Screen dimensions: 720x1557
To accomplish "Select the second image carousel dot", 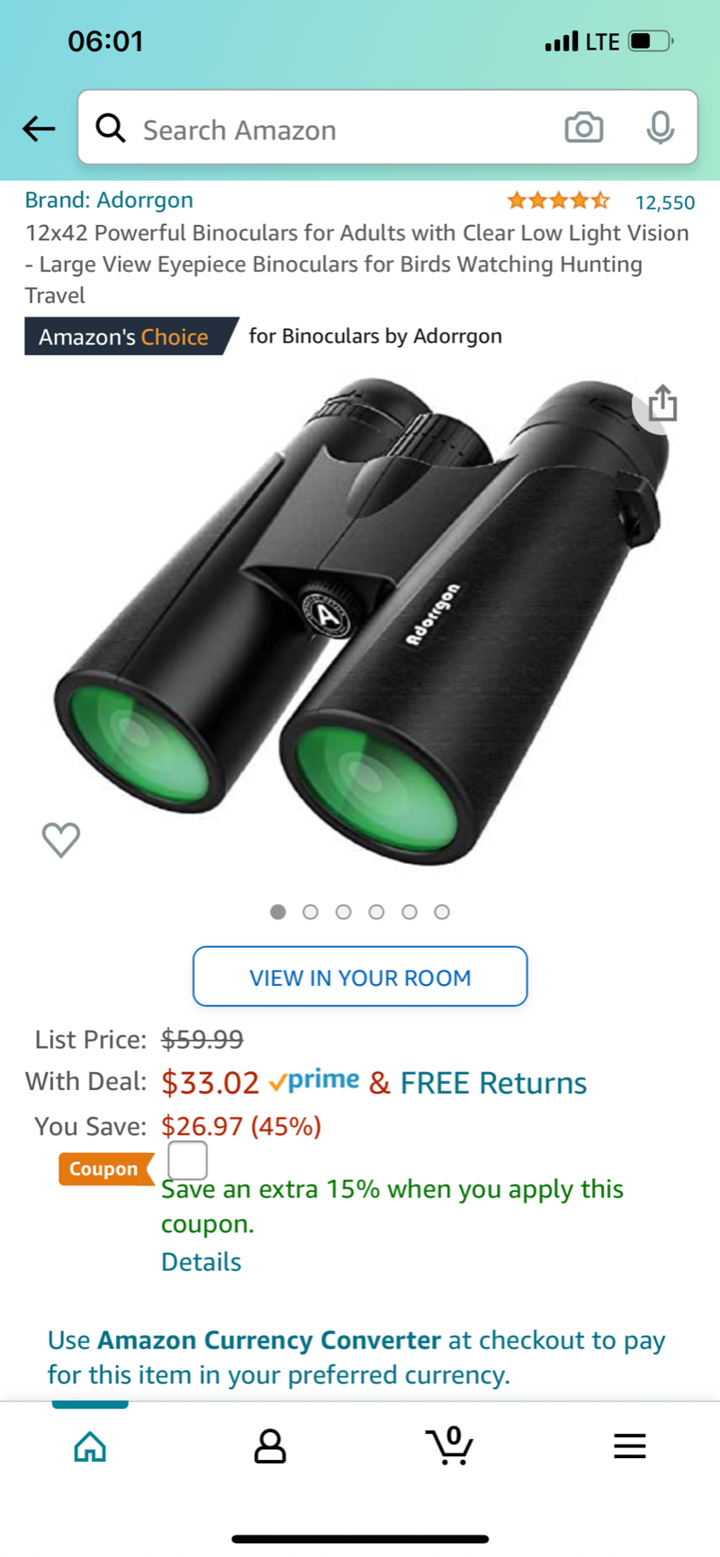I will (x=310, y=912).
